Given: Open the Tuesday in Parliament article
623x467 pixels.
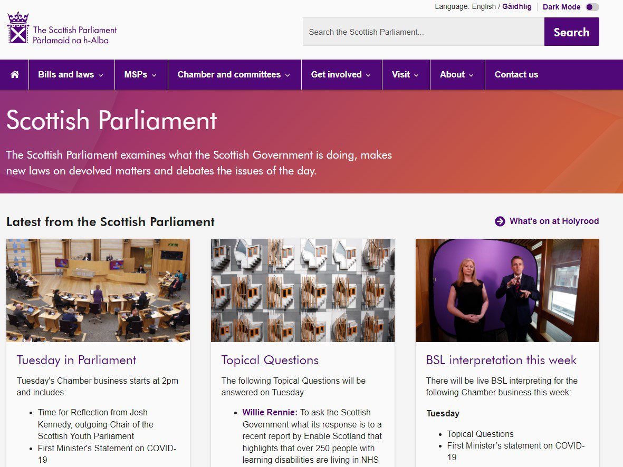Looking at the screenshot, I should tap(76, 360).
